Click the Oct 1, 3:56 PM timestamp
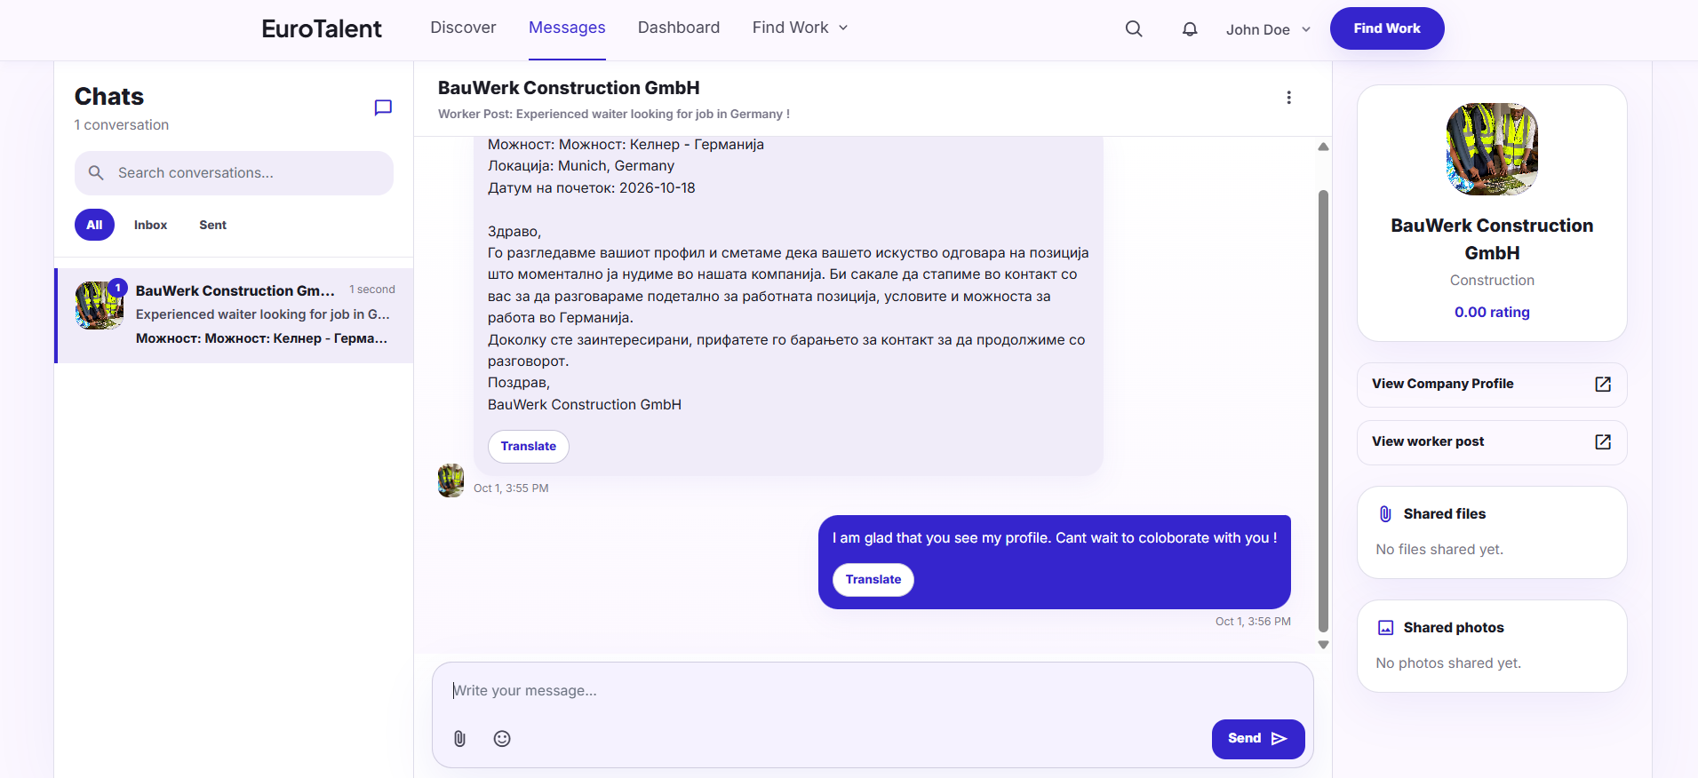 tap(1253, 622)
